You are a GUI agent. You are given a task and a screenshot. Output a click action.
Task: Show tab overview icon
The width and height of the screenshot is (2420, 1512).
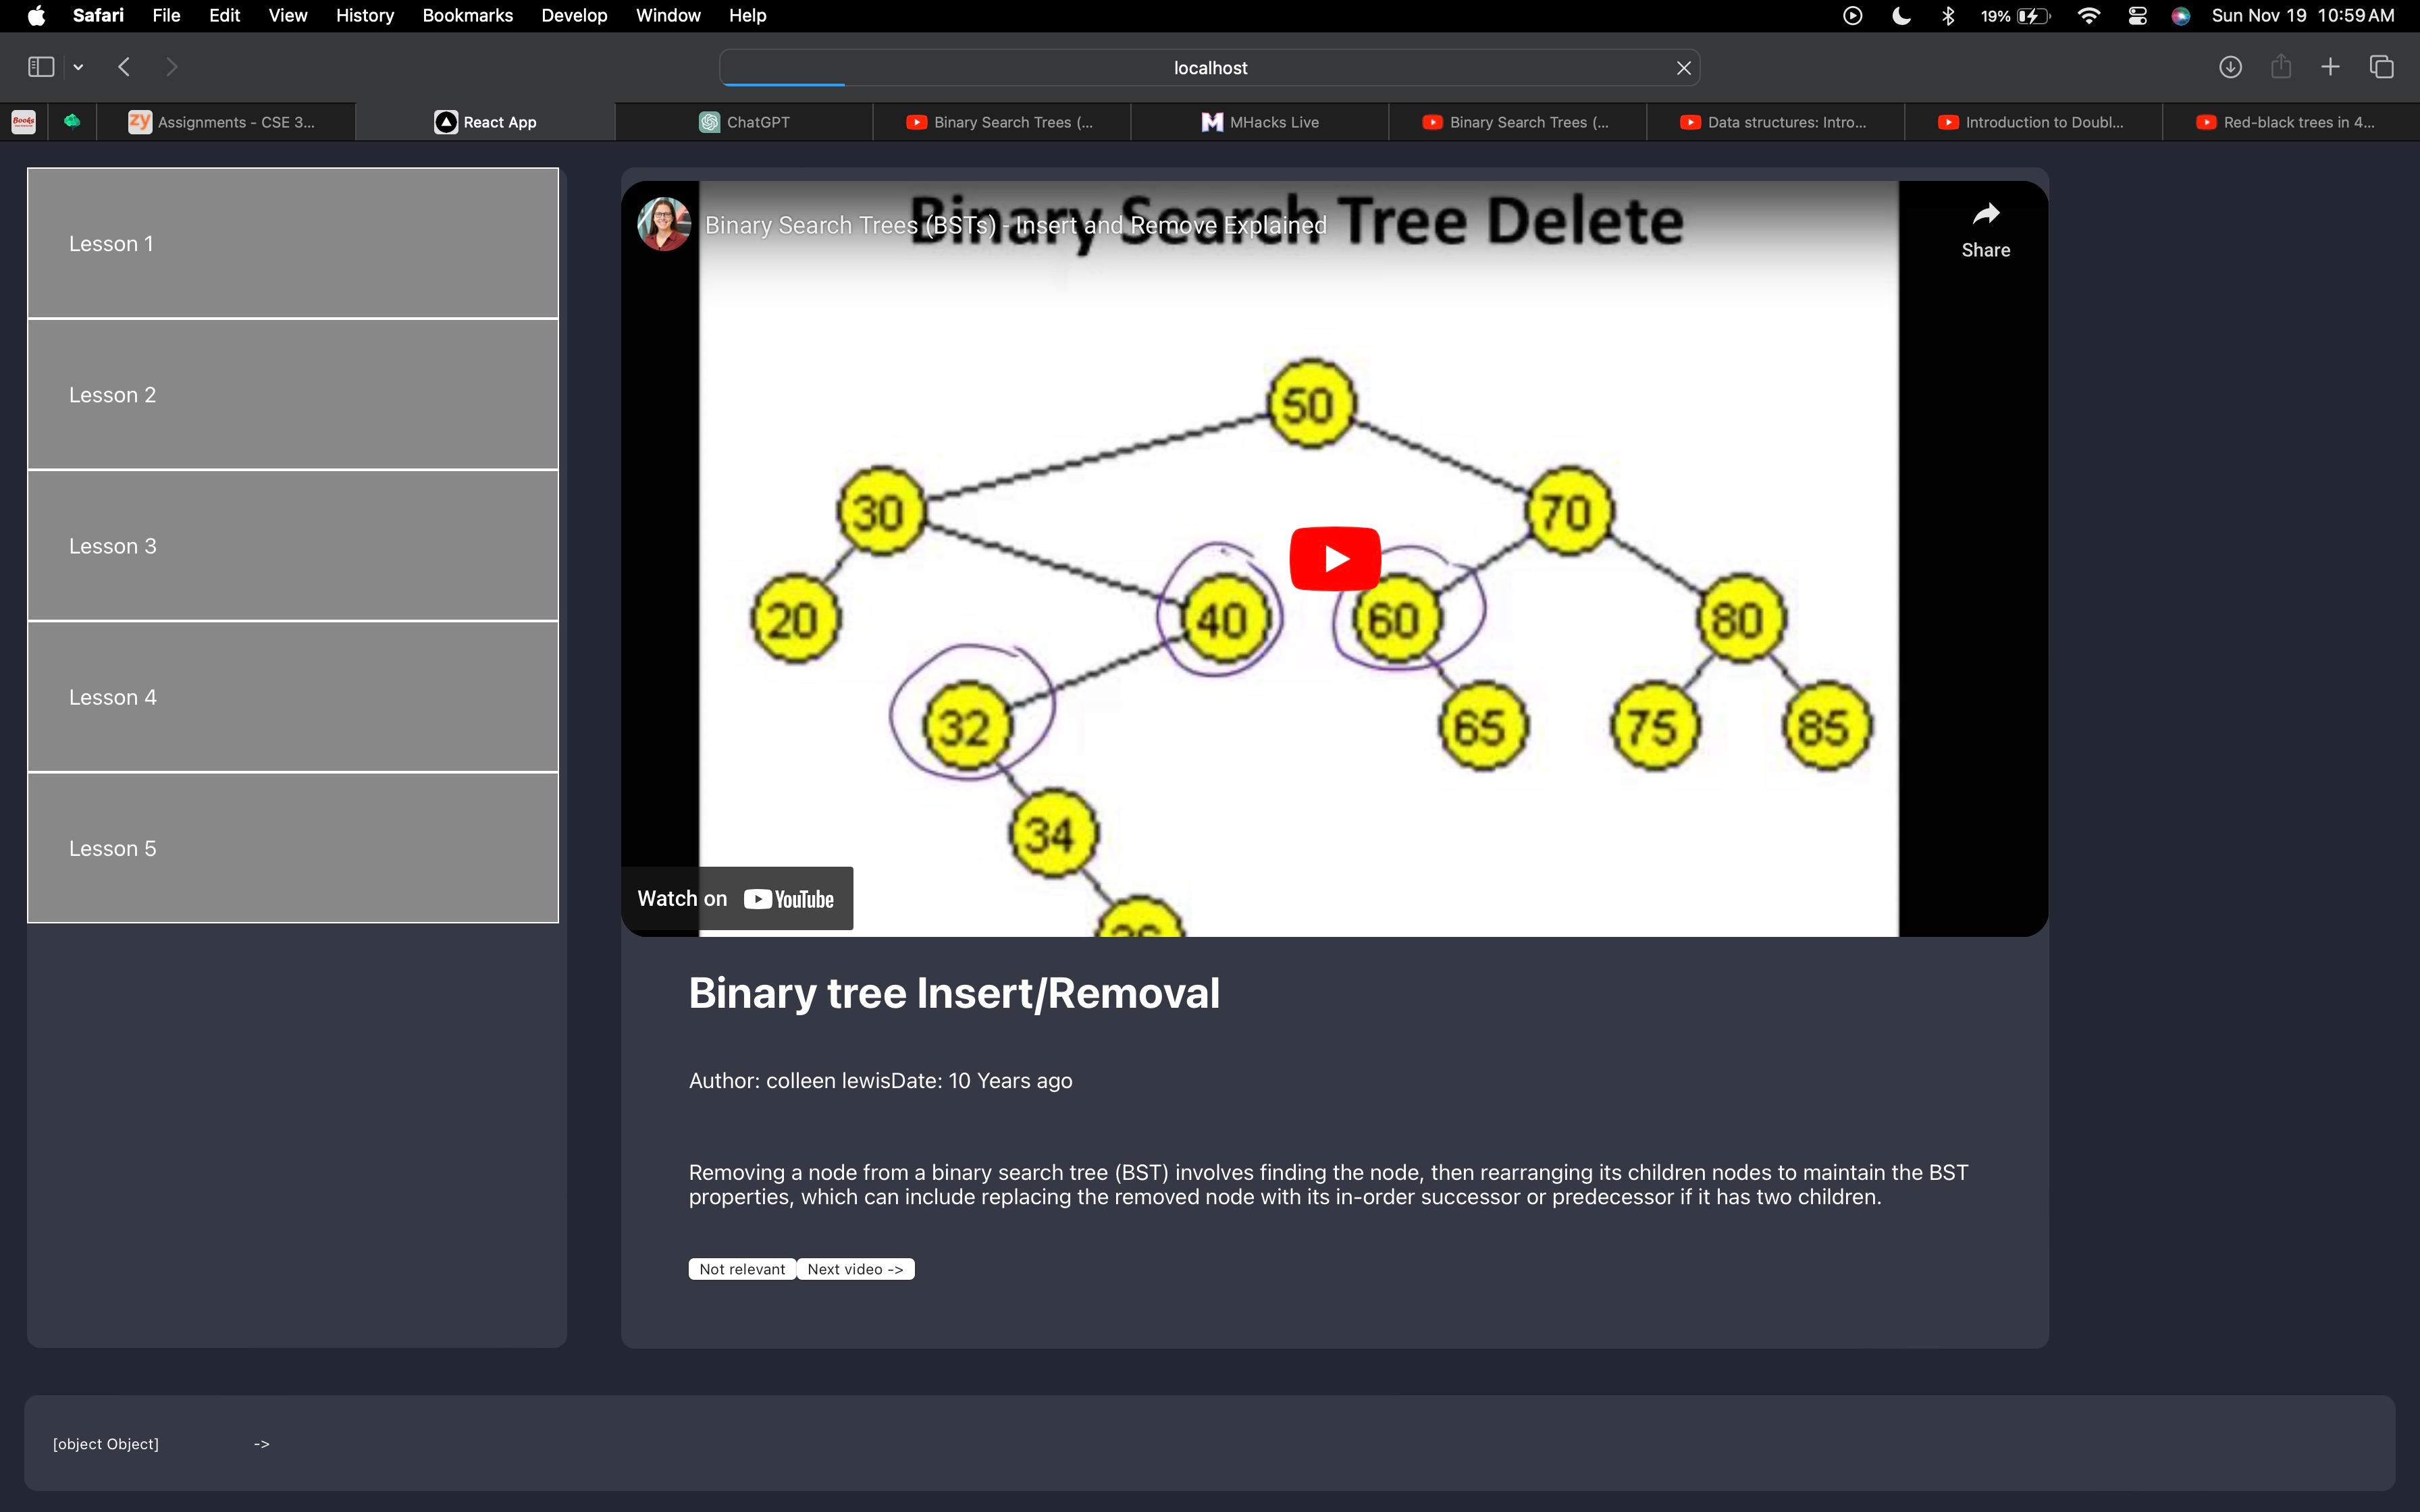point(2381,67)
